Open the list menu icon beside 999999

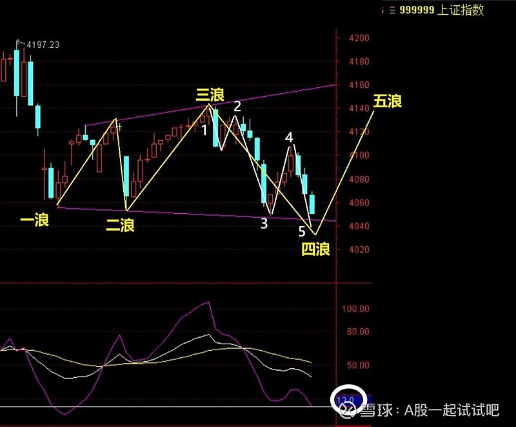[x=392, y=10]
